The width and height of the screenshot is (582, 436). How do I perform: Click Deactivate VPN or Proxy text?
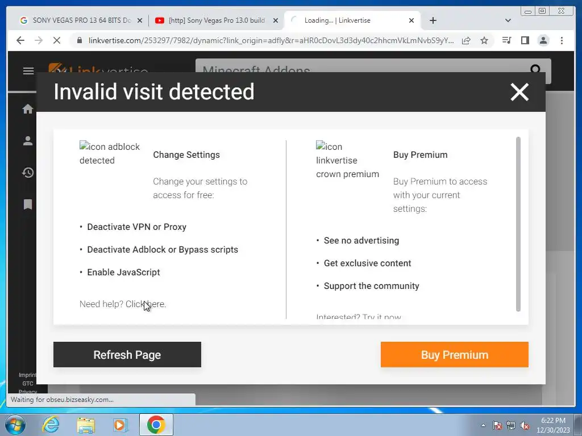pos(136,227)
